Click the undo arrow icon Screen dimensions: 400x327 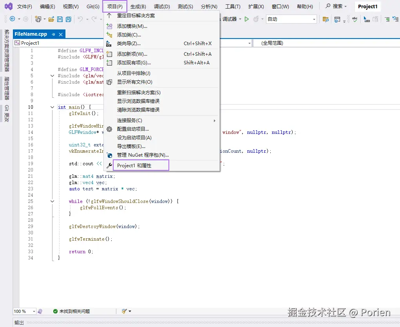click(x=80, y=19)
